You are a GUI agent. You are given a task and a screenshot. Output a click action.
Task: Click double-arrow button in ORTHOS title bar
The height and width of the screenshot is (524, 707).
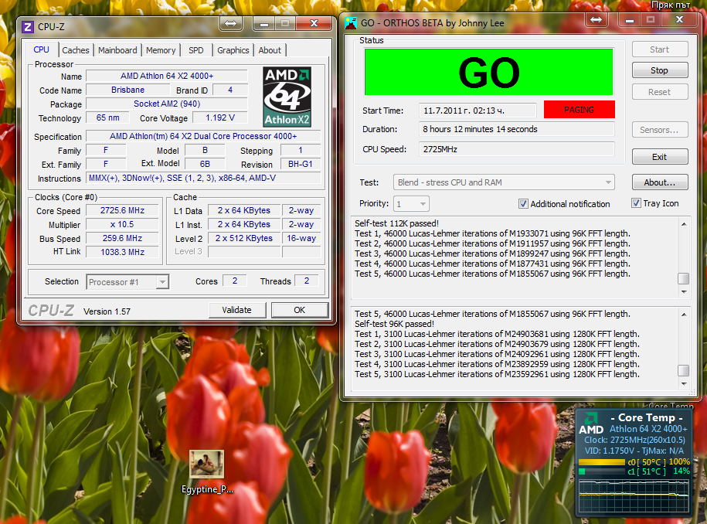coord(595,19)
